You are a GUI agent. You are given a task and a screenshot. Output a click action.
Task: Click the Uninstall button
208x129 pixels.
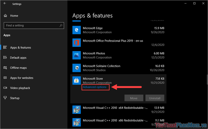click(x=155, y=98)
